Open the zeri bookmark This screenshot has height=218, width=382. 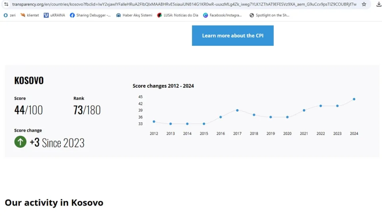tap(10, 15)
